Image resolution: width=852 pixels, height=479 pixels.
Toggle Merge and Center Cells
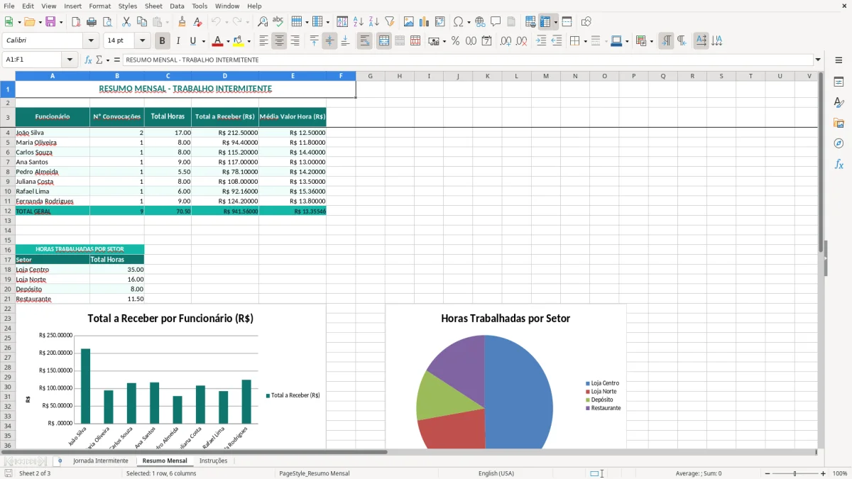click(383, 41)
